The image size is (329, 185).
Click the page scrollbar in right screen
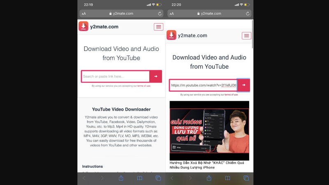(x=252, y=34)
